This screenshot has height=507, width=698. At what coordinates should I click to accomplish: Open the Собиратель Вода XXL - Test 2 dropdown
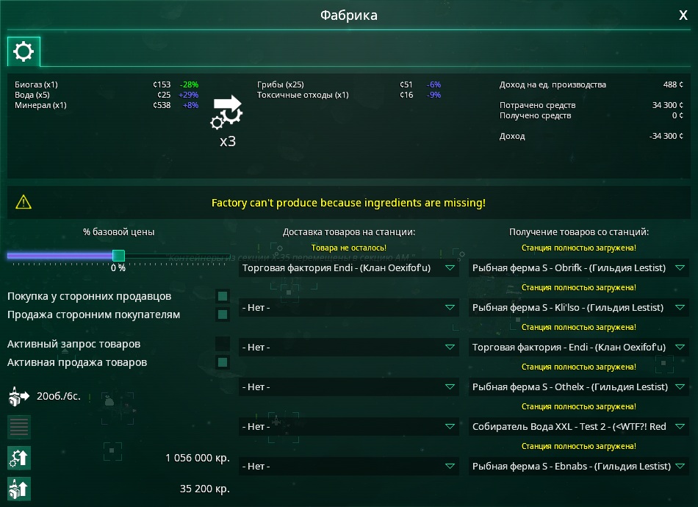coord(579,426)
